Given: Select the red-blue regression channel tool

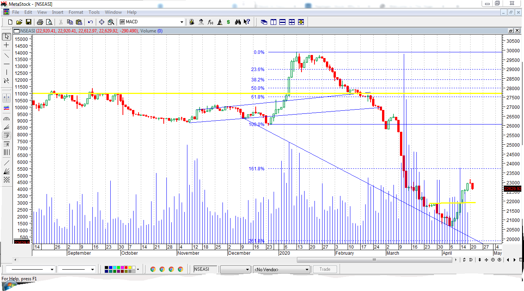Looking at the screenshot, I should point(6,108).
